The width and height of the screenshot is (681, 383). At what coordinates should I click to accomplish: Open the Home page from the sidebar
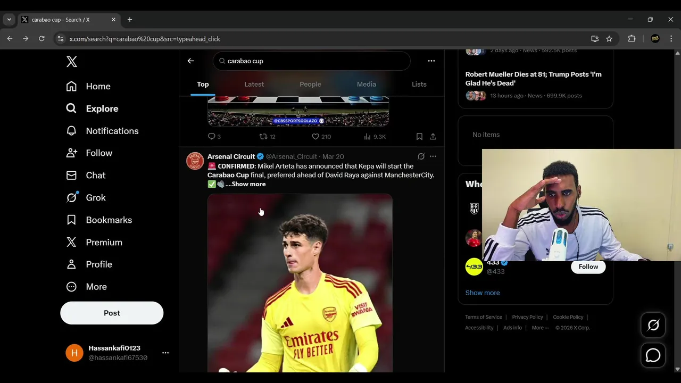(x=88, y=86)
